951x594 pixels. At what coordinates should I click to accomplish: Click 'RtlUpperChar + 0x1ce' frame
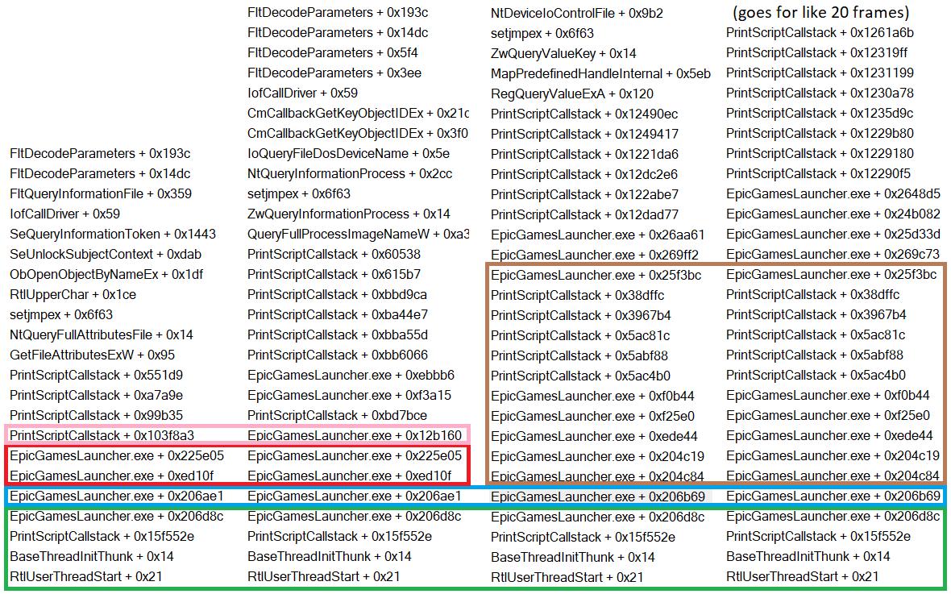tap(73, 294)
